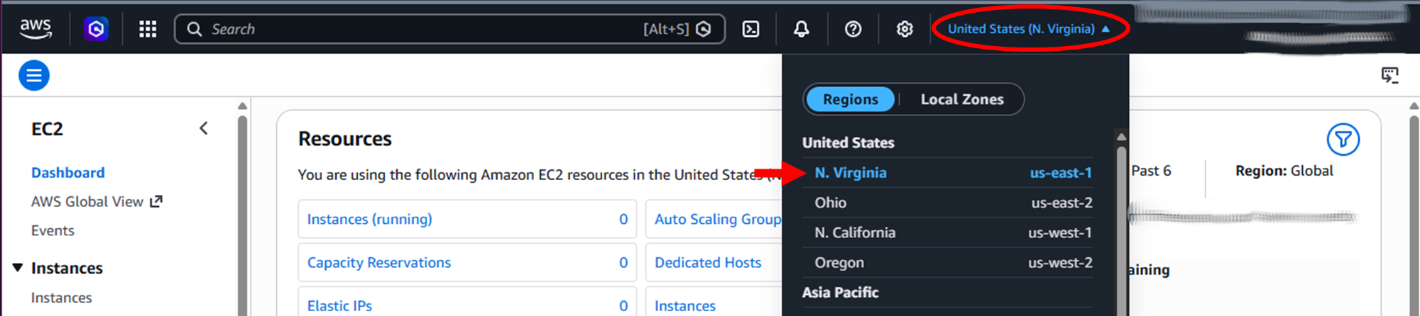Open AWS Global View link
The image size is (1420, 316).
(x=87, y=201)
